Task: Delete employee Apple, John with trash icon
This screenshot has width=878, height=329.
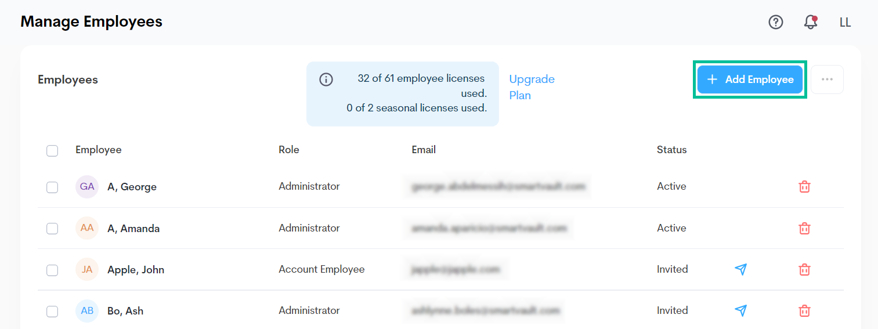Action: coord(804,269)
